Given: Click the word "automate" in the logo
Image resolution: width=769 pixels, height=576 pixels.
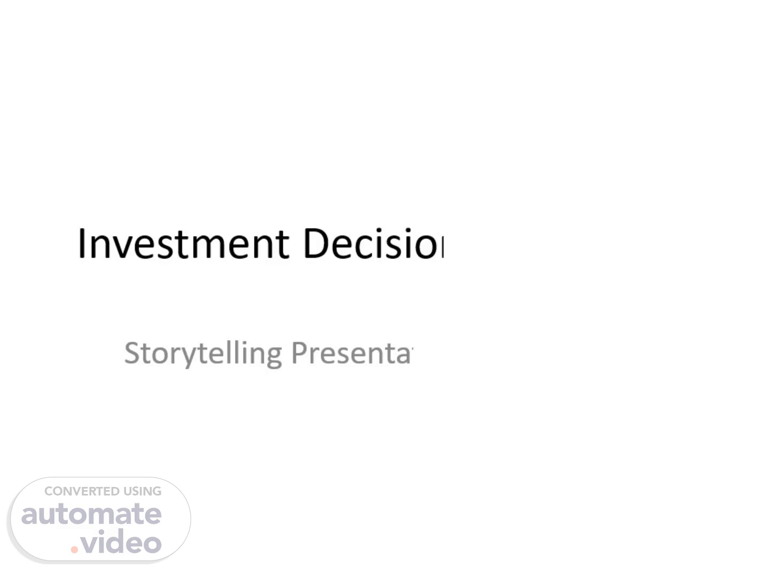Looking at the screenshot, I should tap(91, 514).
